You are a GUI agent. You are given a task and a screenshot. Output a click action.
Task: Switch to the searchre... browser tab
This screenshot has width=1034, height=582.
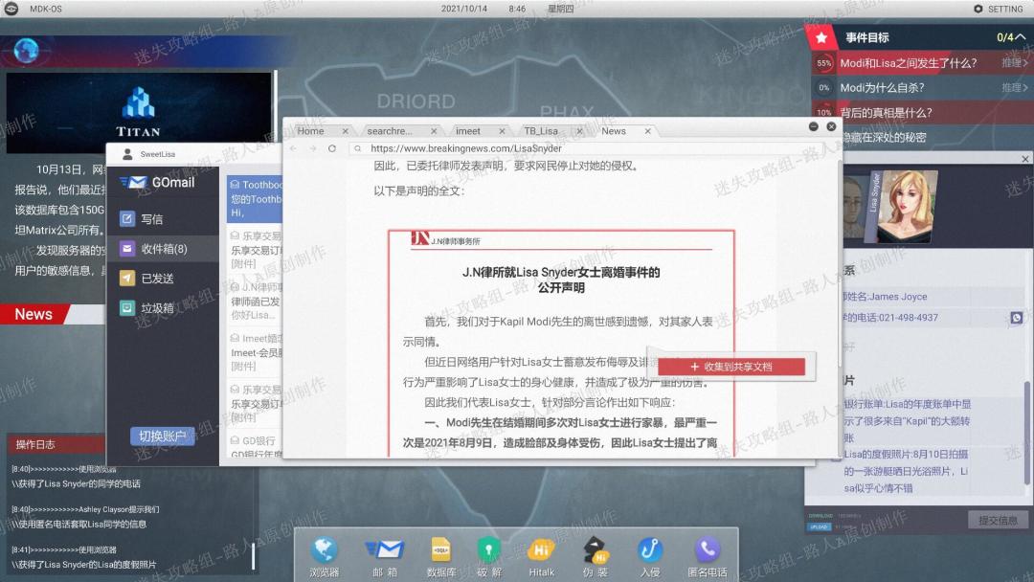pyautogui.click(x=389, y=131)
